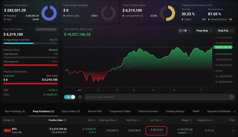Screen dimensions: 238x137
Task: Open the Perp Only dropdown
Action: coord(204,31)
